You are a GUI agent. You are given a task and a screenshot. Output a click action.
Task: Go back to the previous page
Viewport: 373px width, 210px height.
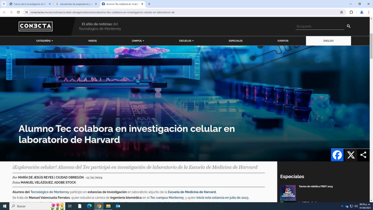[x=4, y=12]
